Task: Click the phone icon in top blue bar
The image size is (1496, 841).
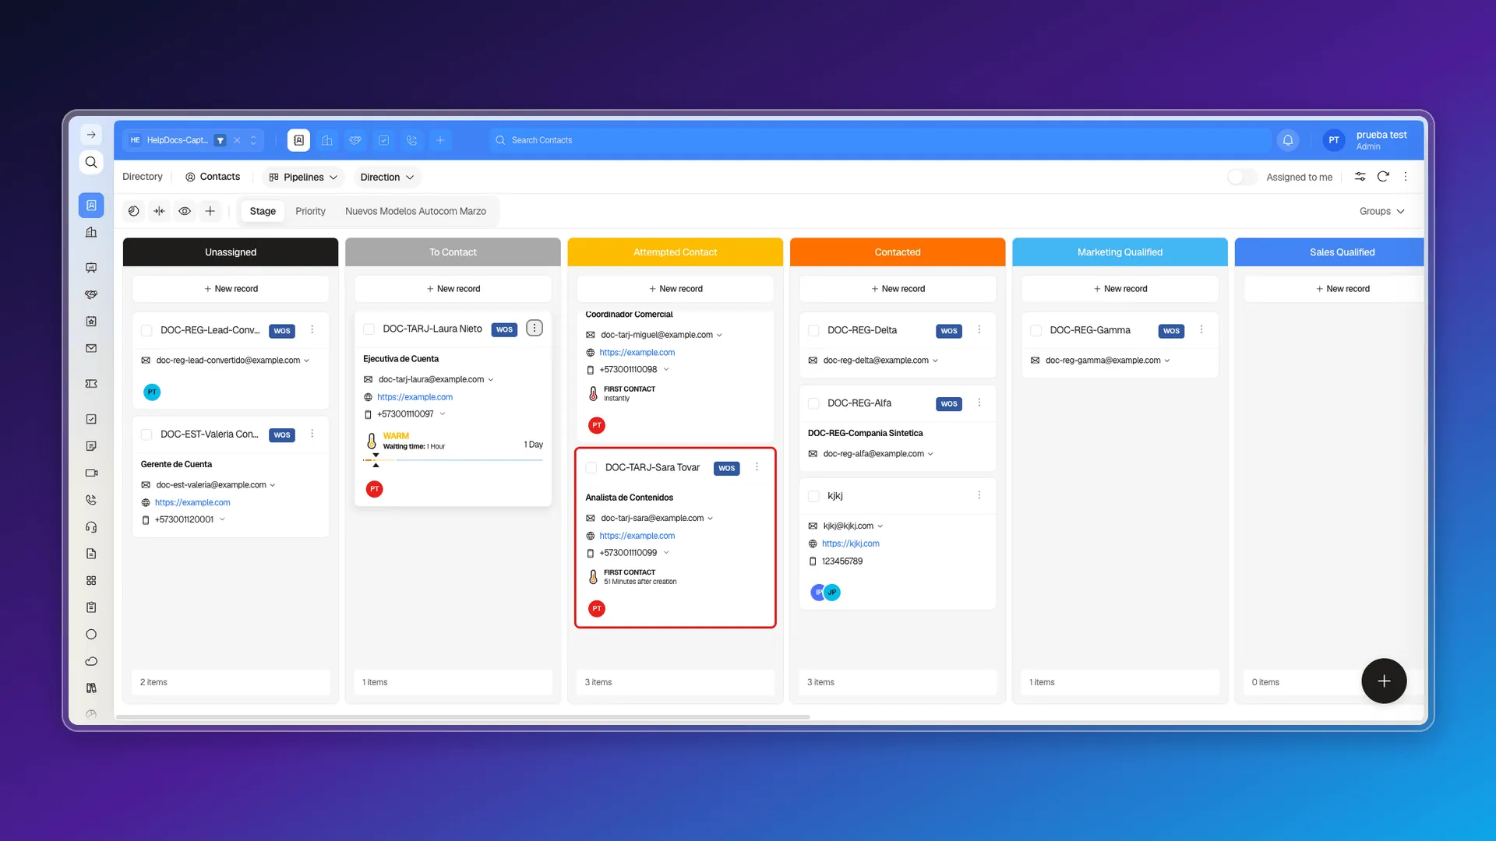Action: (411, 140)
